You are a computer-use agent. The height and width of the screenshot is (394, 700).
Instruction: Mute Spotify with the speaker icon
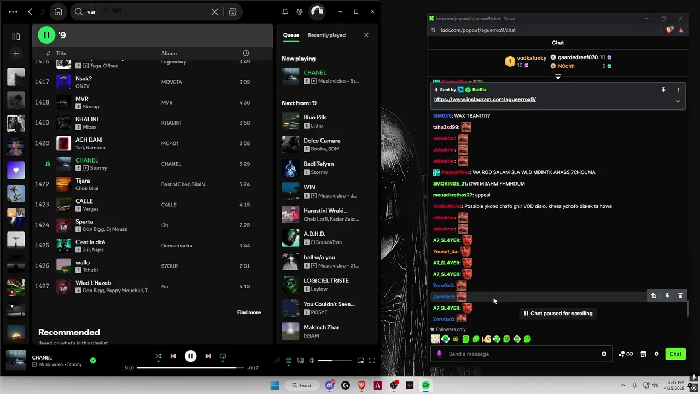pyautogui.click(x=312, y=361)
